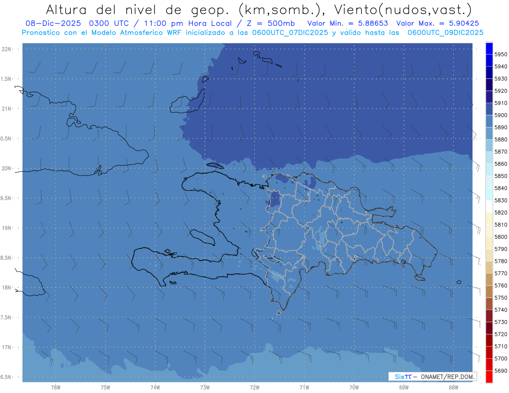The image size is (509, 393).
Task: Click the '5700' colorbar label
Action: (501, 358)
